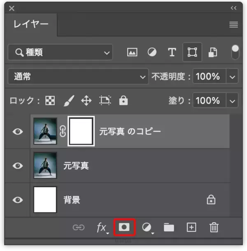247x251 pixels.
Task: Open the fx layer style menu
Action: click(x=103, y=228)
